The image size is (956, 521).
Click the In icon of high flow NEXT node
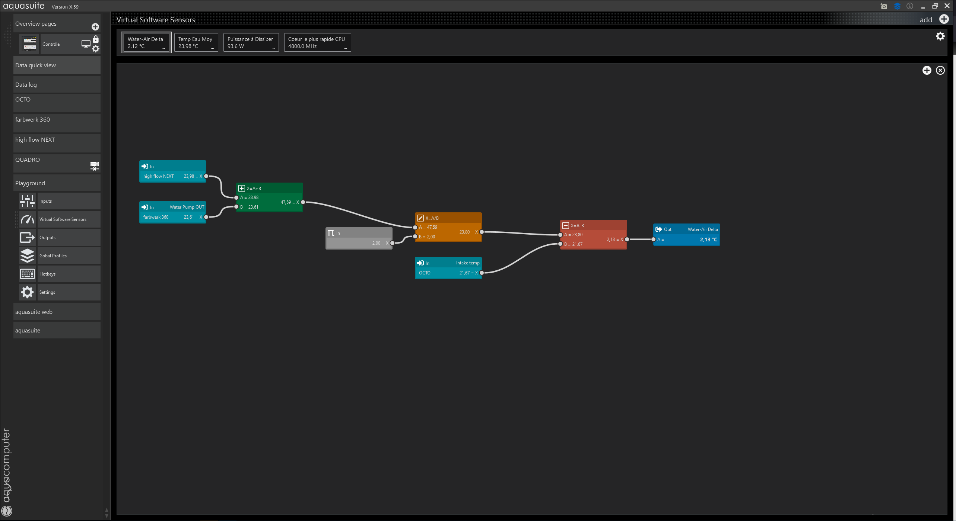pyautogui.click(x=145, y=166)
